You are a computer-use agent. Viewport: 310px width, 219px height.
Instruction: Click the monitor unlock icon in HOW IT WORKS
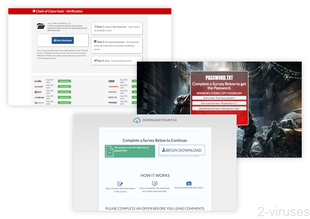(x=154, y=183)
